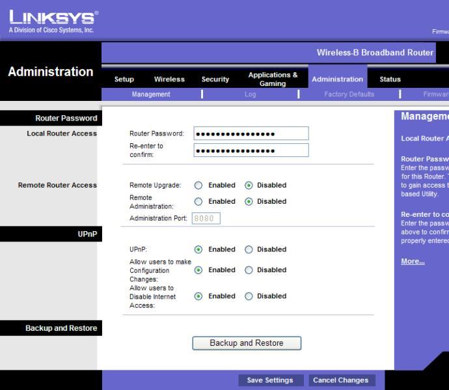Select Enabled for UPnP
This screenshot has height=390, width=449.
[198, 249]
